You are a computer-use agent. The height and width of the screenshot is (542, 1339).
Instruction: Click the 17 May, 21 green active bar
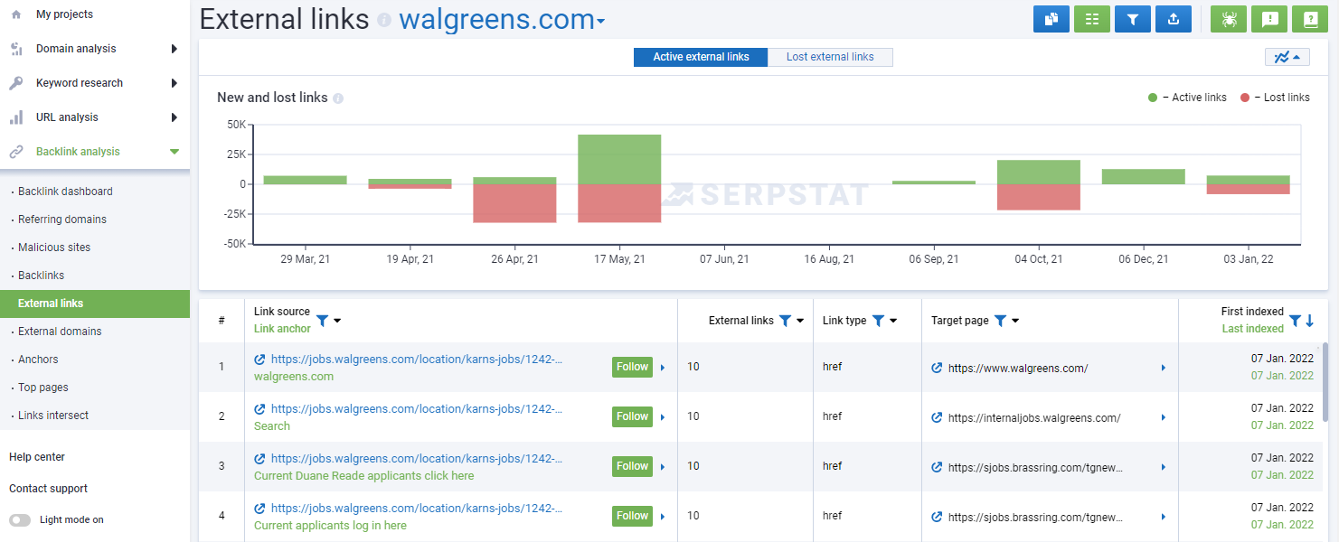(x=619, y=159)
